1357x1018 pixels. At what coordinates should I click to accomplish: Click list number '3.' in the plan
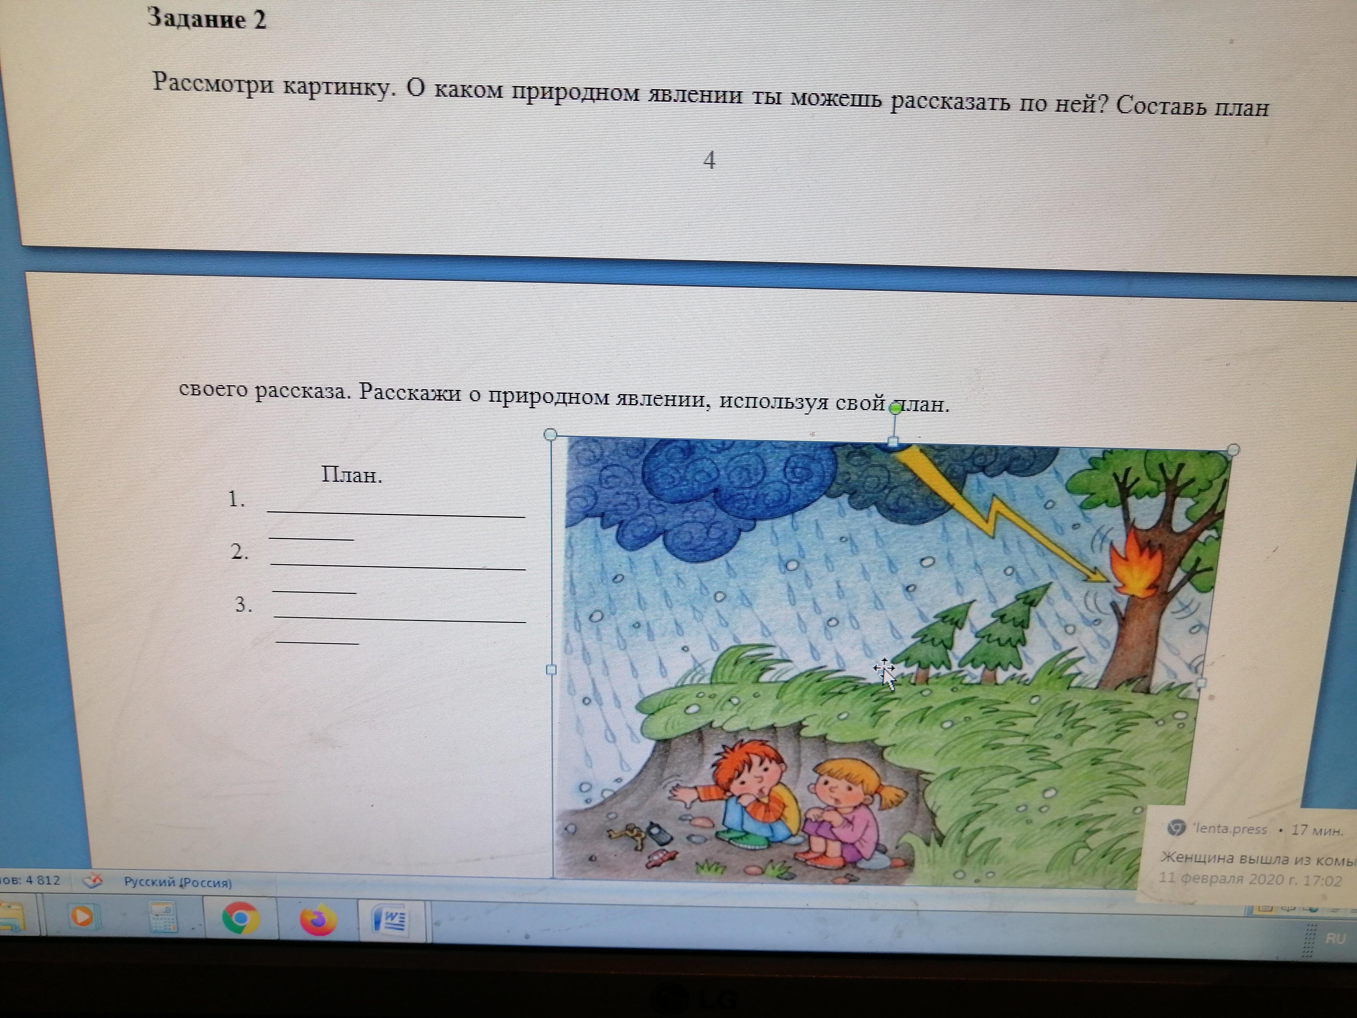tap(244, 605)
